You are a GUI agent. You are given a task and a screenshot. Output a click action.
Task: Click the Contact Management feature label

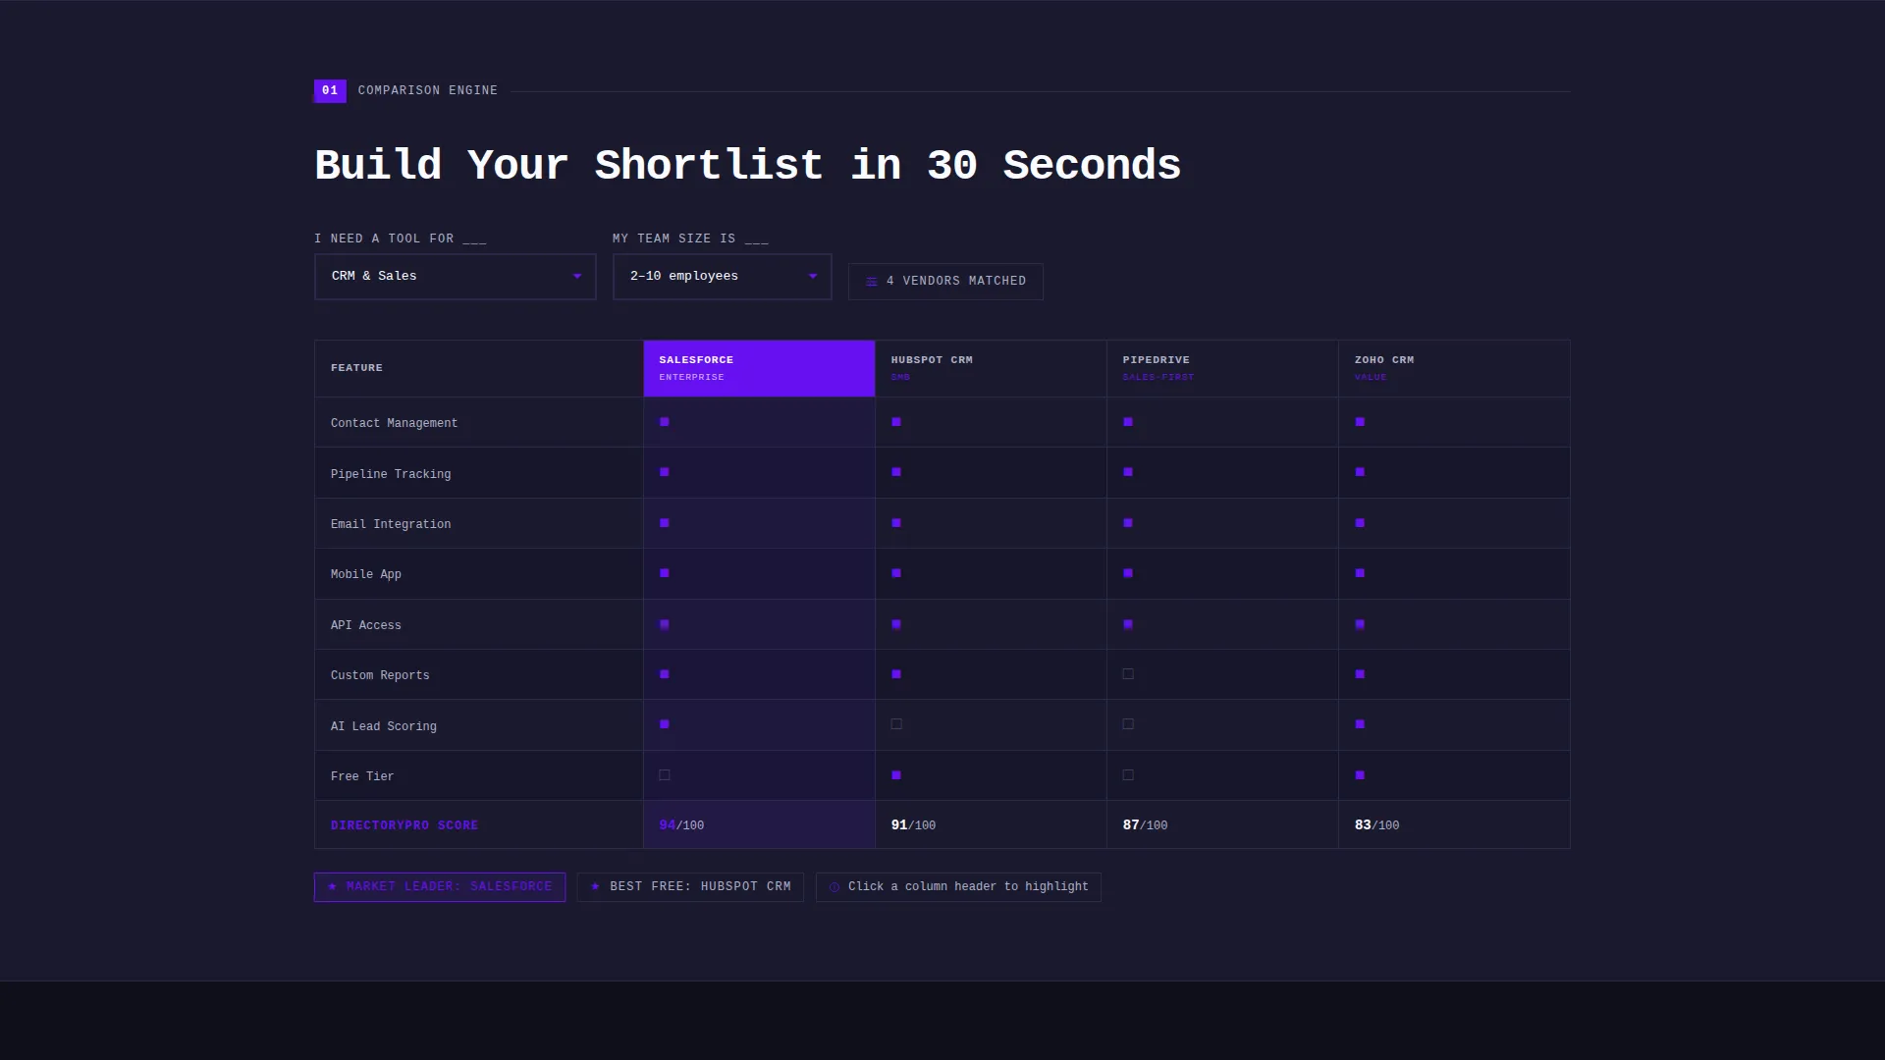pos(394,423)
